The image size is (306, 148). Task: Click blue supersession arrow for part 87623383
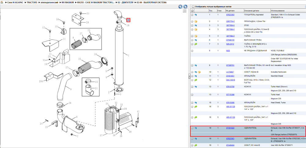click(196, 15)
